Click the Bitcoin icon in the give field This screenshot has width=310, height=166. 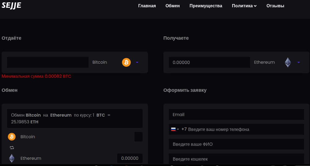[126, 62]
